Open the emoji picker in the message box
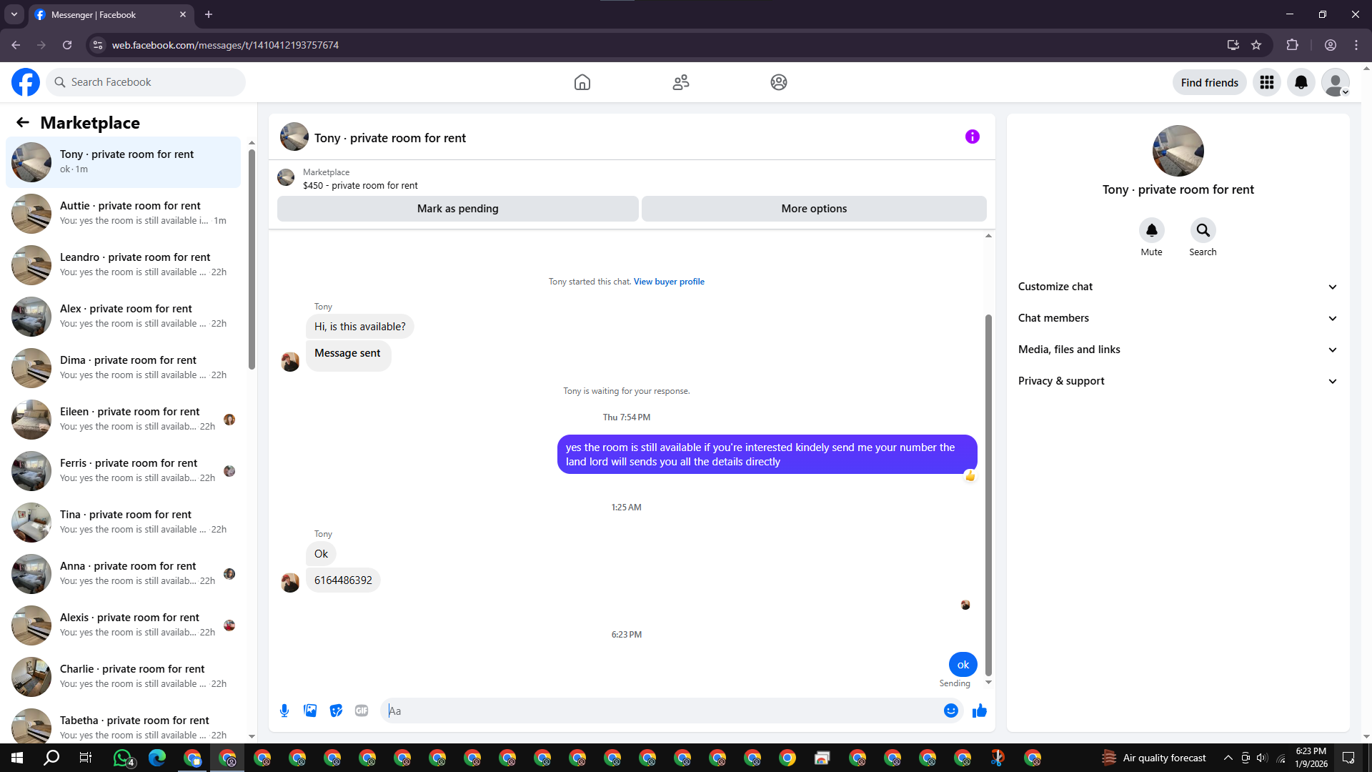The height and width of the screenshot is (772, 1372). pyautogui.click(x=950, y=711)
